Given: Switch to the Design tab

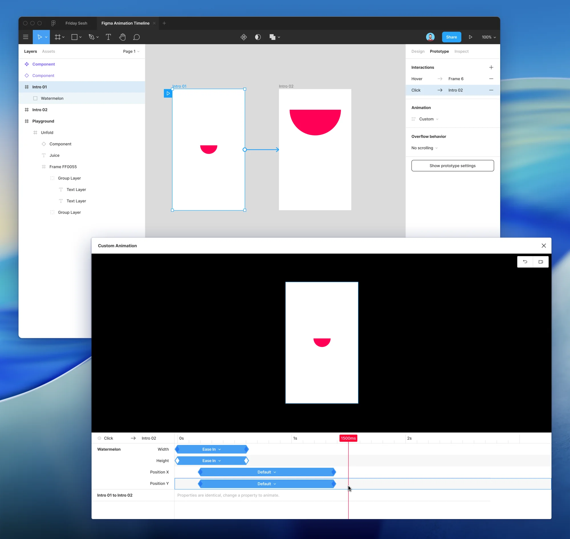Looking at the screenshot, I should pyautogui.click(x=418, y=51).
